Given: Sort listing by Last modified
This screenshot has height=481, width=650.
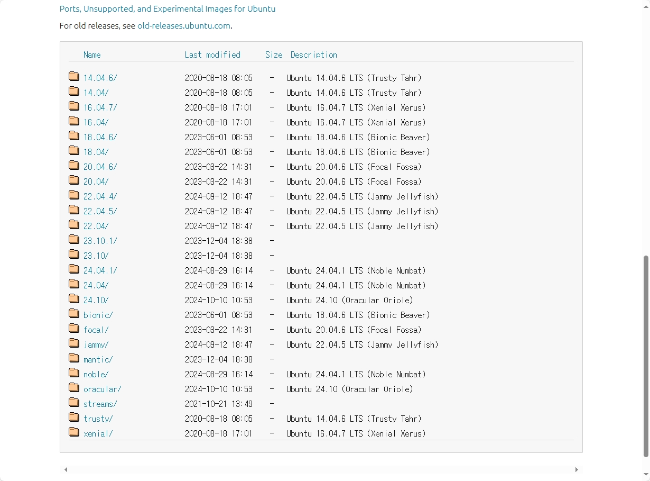Looking at the screenshot, I should pos(212,55).
